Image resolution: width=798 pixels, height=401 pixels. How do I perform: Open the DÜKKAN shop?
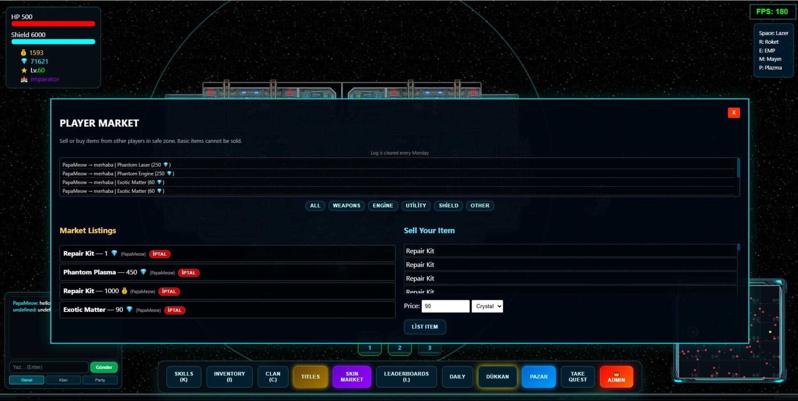click(498, 377)
